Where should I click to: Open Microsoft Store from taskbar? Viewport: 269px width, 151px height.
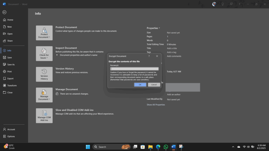(x=143, y=147)
